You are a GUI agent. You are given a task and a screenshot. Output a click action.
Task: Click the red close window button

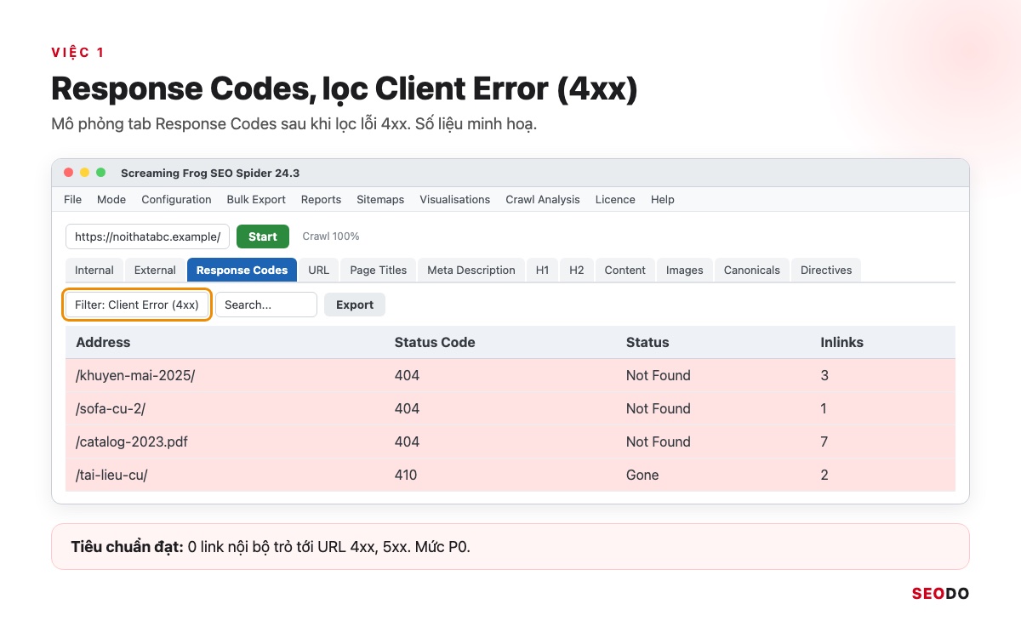(69, 173)
